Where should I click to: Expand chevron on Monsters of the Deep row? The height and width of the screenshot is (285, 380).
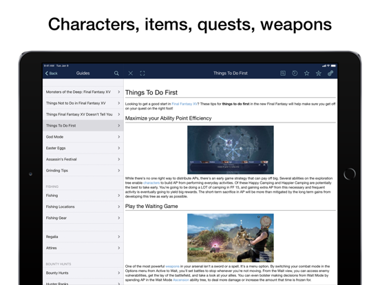(118, 92)
